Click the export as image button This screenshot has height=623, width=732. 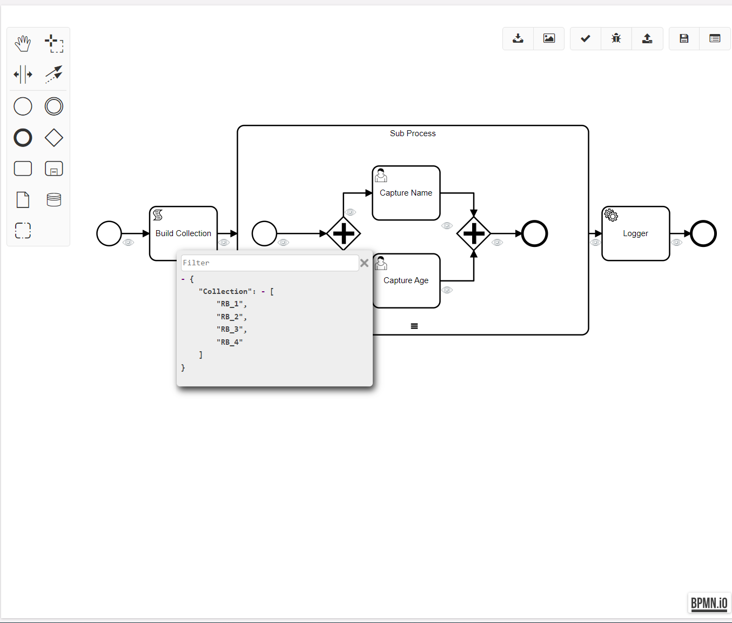[549, 38]
